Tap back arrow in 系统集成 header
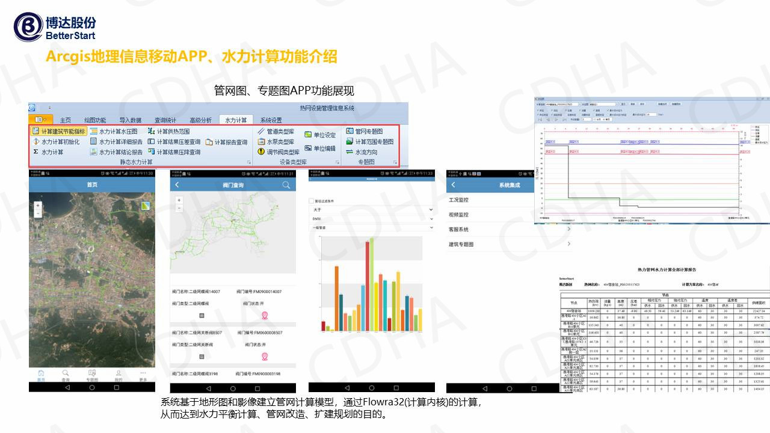The width and height of the screenshot is (770, 433). tap(454, 185)
